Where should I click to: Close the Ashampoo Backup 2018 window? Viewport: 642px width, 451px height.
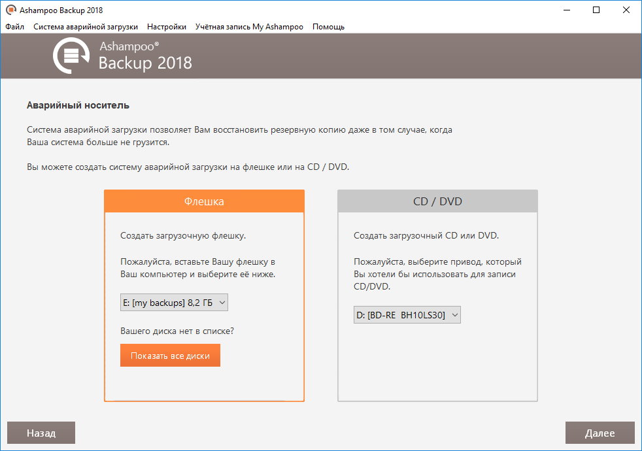626,10
